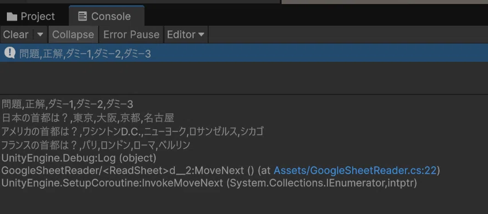
Task: Click the GoogleSheetReader/<ReadSheet>d__2:MoveNext text
Action: pyautogui.click(x=122, y=170)
